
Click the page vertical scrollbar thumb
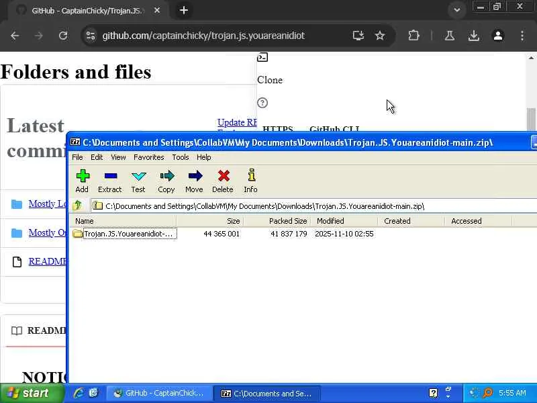click(x=531, y=120)
